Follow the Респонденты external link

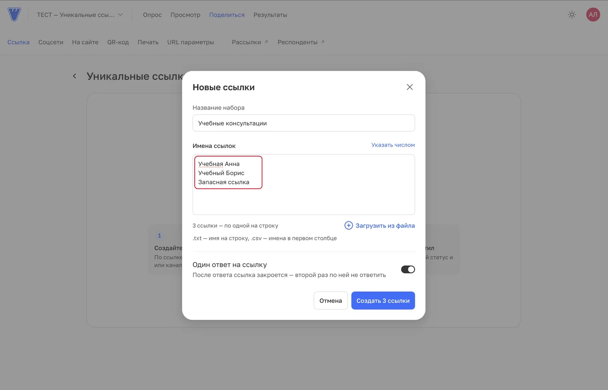(x=301, y=42)
